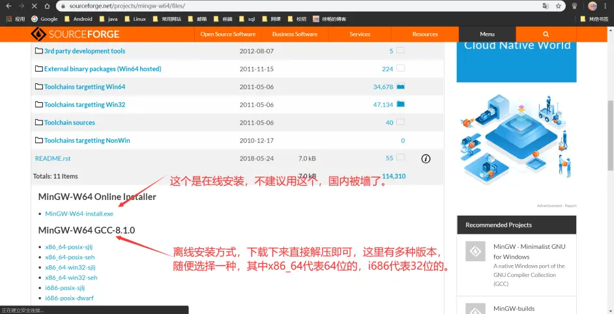Expand the Linux bookmarks folder
Image resolution: width=614 pixels, height=314 pixels.
pos(134,19)
